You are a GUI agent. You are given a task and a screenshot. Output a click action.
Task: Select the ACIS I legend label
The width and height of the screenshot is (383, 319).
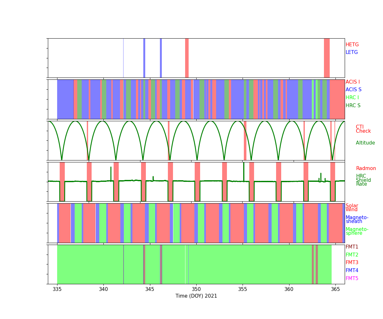352,82
